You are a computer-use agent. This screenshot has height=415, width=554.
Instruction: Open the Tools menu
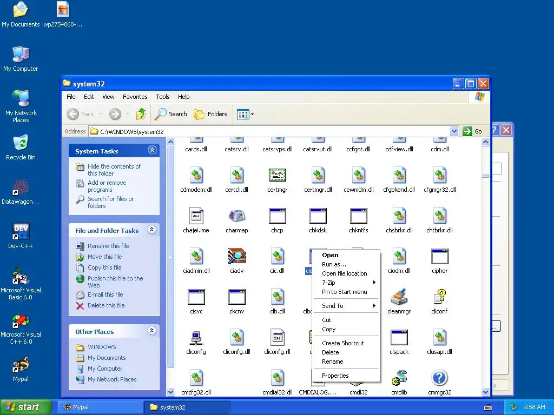pos(162,97)
